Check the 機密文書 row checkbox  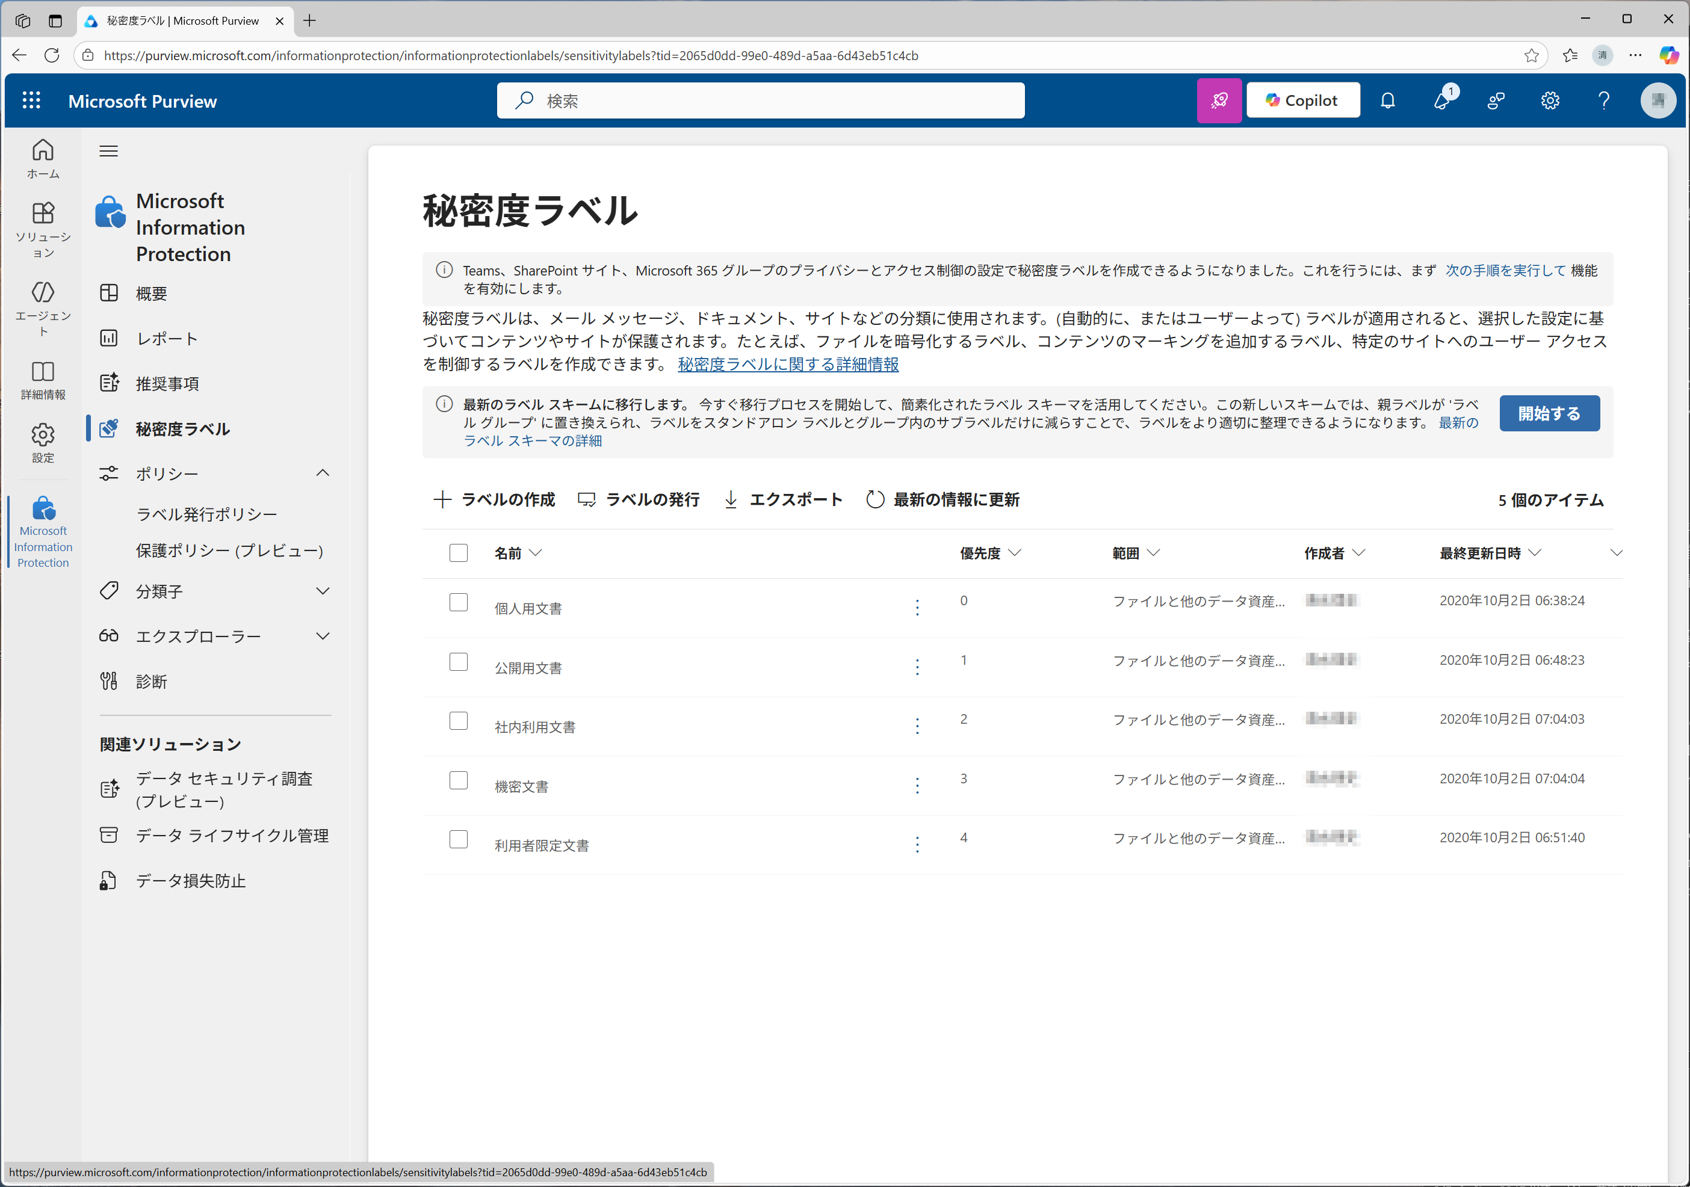coord(459,779)
